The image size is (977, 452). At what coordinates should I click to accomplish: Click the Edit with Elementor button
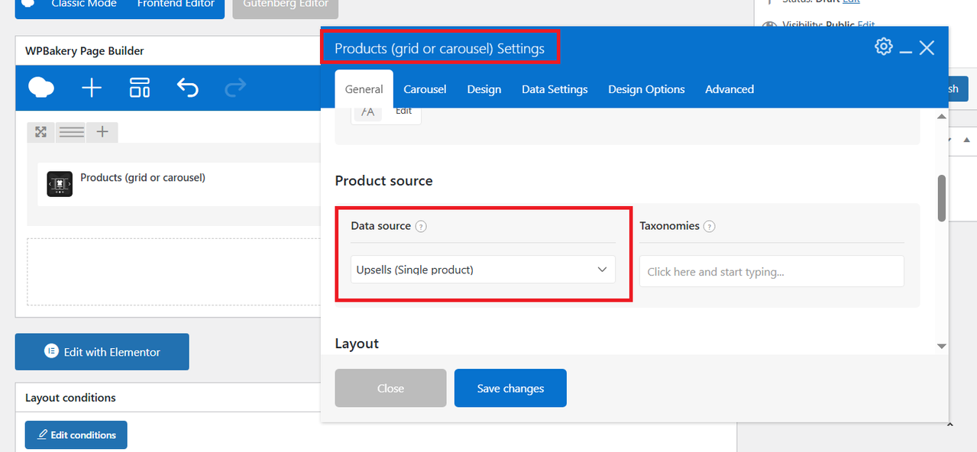102,351
